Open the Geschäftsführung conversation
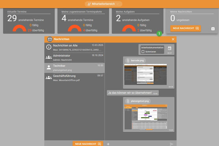The height and width of the screenshot is (146, 219). click(75, 78)
